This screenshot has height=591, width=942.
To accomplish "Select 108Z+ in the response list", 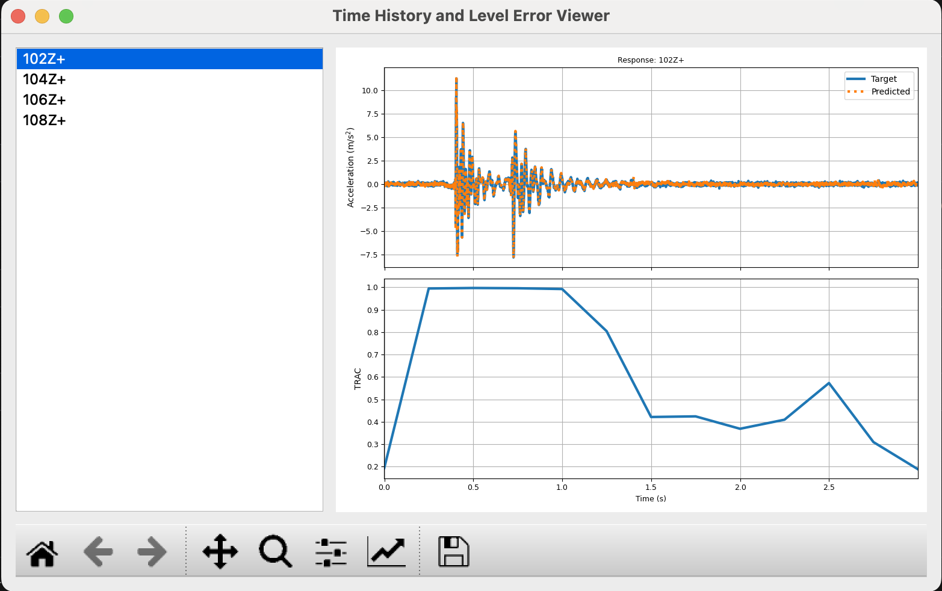I will [170, 120].
